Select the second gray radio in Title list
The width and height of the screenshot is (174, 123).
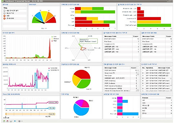[x=4, y=13]
